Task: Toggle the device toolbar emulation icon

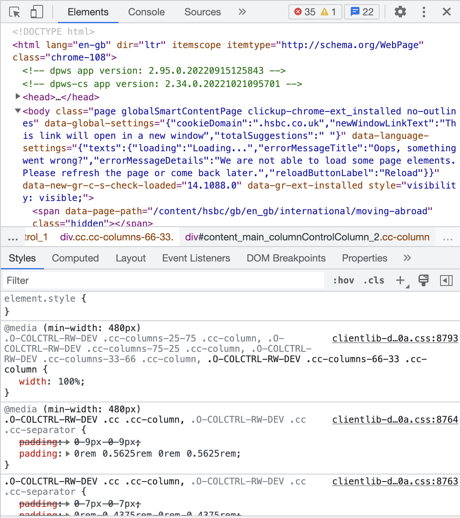Action: point(36,12)
